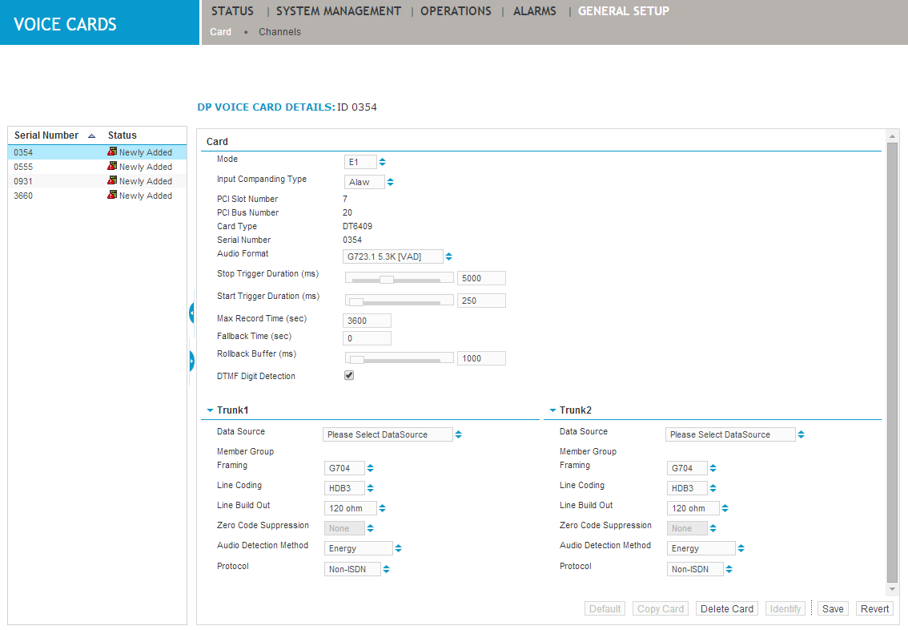The height and width of the screenshot is (630, 908).
Task: Click status icon for serial 0555
Action: [112, 167]
